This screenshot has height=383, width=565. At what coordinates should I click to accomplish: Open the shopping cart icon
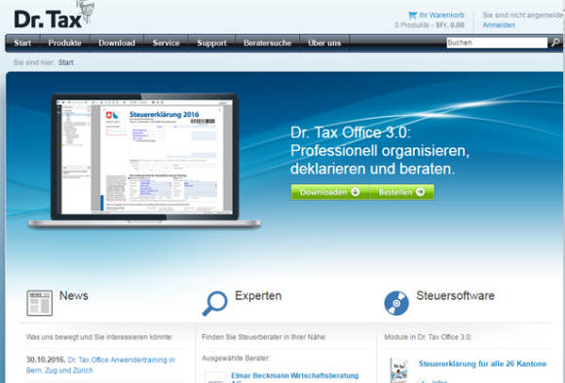point(413,16)
